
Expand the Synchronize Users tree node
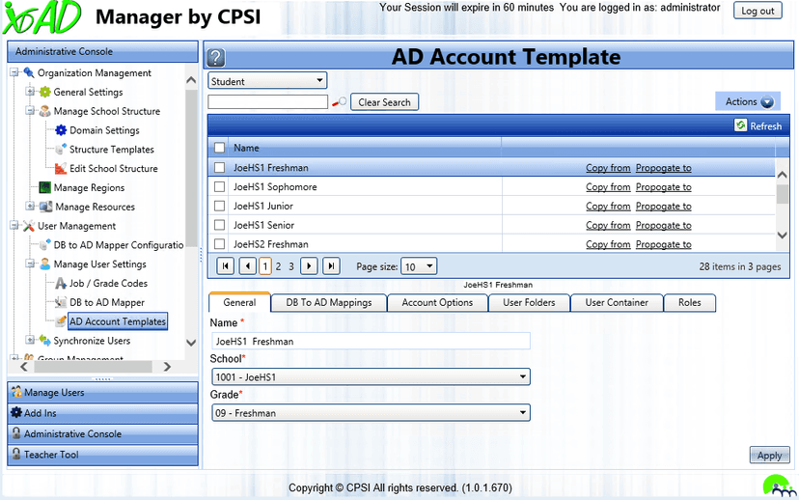point(31,340)
